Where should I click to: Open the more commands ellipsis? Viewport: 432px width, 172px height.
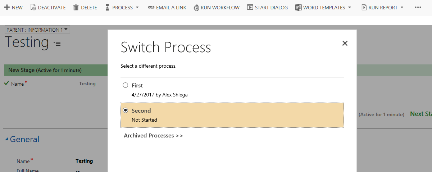click(x=418, y=7)
